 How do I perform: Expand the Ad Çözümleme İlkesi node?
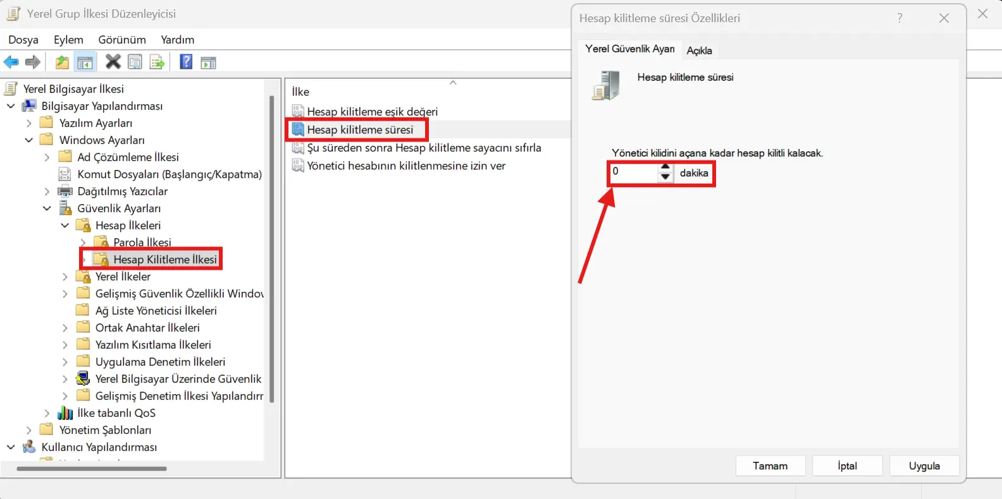tap(47, 157)
